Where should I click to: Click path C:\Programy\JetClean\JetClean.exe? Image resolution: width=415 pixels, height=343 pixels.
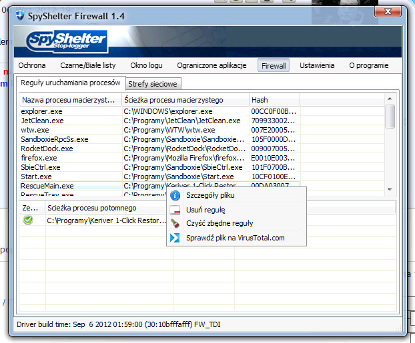(x=182, y=121)
